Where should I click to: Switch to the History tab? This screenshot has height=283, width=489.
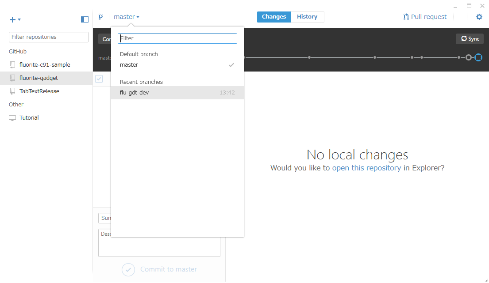[x=307, y=16]
